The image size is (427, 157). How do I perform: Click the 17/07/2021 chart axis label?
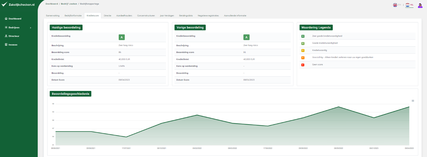(x=126, y=148)
